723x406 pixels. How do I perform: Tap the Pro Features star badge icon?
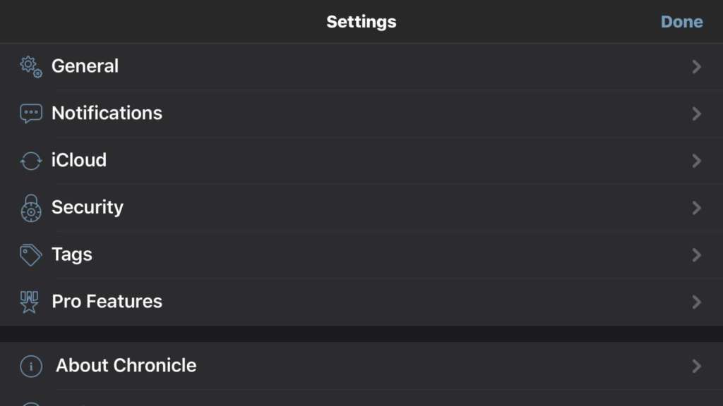pyautogui.click(x=30, y=302)
